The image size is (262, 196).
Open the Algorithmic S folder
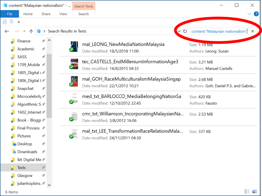(x=29, y=104)
